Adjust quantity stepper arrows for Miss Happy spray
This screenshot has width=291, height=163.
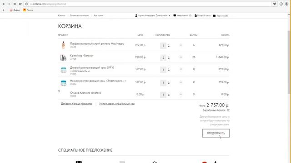pyautogui.click(x=169, y=45)
